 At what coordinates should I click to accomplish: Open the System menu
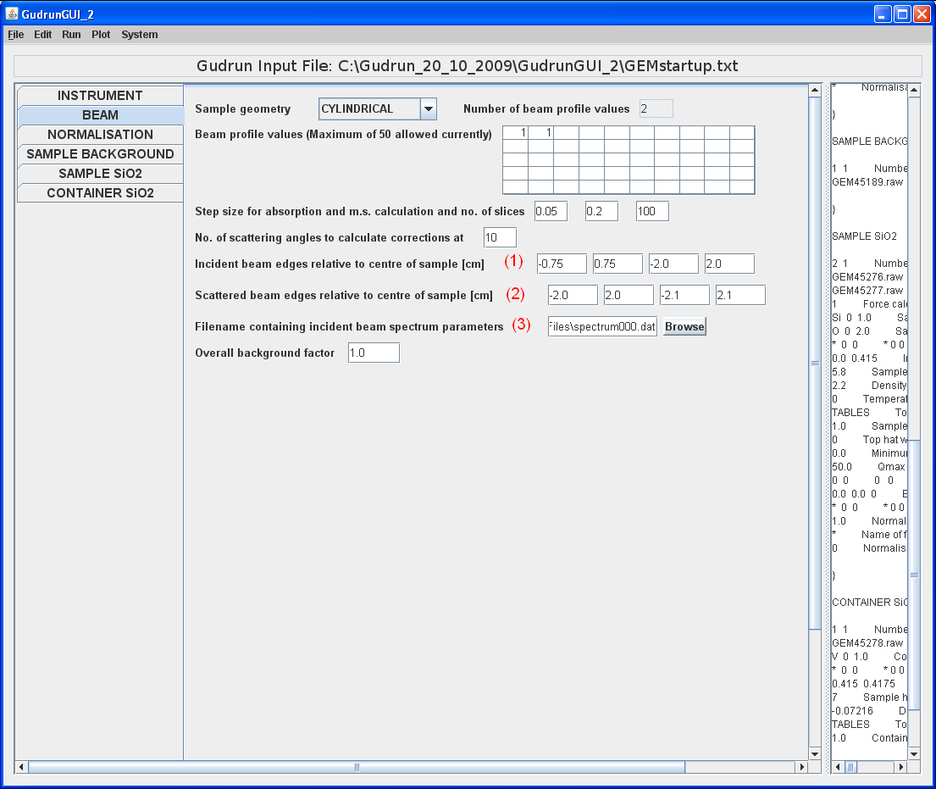click(139, 35)
